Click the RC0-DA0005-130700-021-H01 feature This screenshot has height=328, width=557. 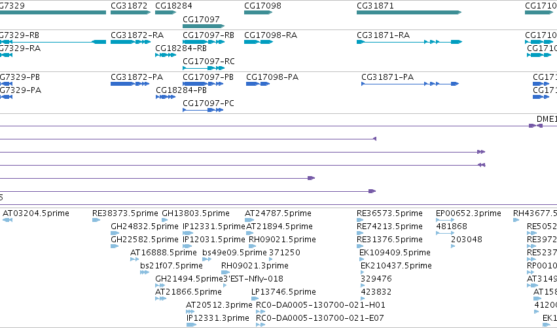261,312
